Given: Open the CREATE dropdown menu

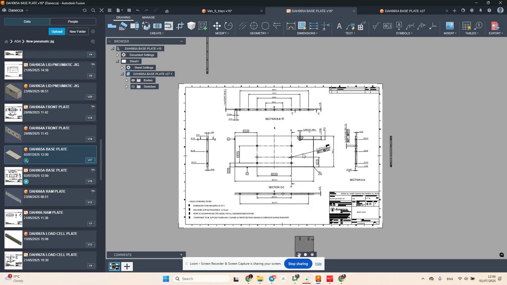Looking at the screenshot, I should click(156, 33).
